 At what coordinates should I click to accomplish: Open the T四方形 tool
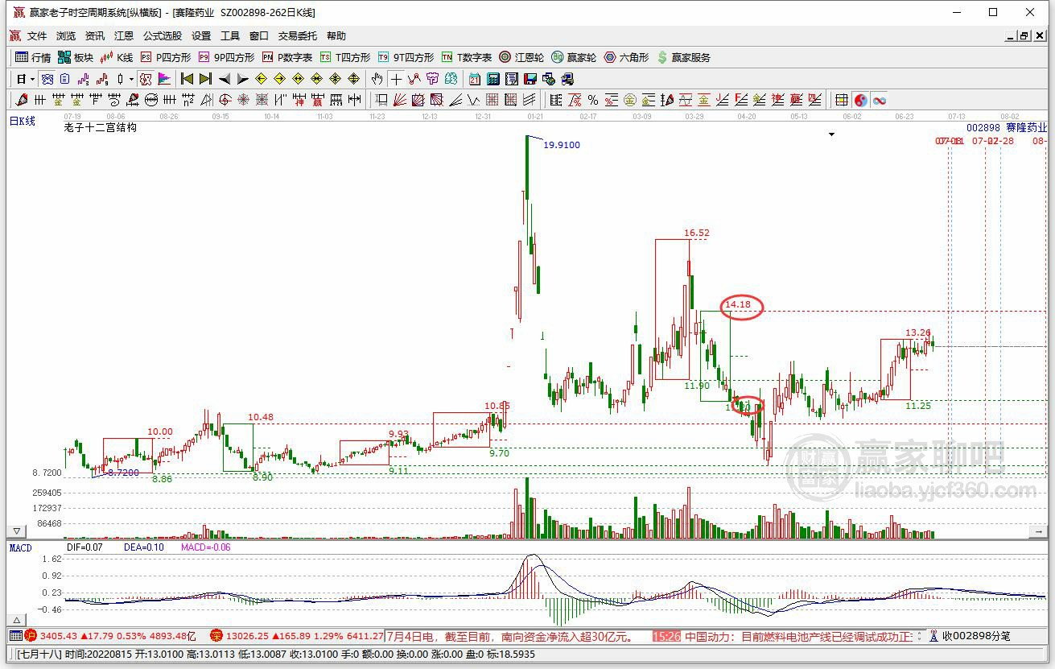point(345,57)
